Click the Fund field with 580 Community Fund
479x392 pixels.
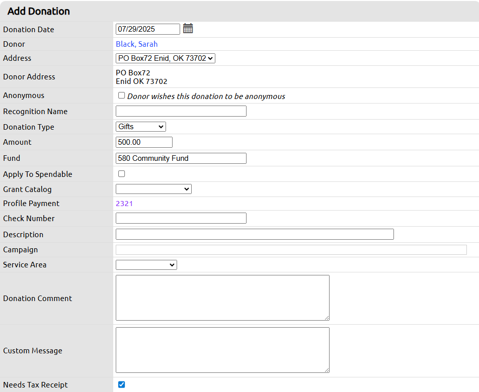point(181,158)
